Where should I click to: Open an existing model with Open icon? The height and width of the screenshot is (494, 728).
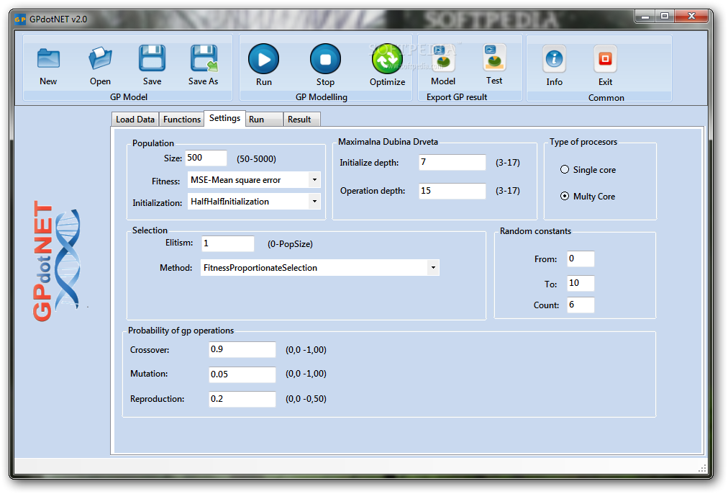100,59
